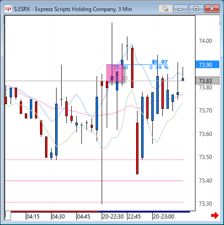The width and height of the screenshot is (224, 225).
Task: Click the red session bar on the time axis
Action: click(55, 212)
